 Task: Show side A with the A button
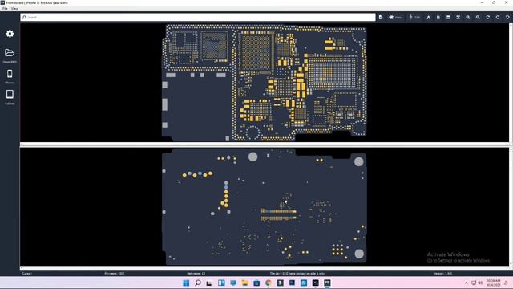click(x=428, y=17)
